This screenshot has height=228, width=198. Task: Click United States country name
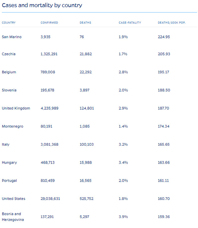pyautogui.click(x=13, y=199)
